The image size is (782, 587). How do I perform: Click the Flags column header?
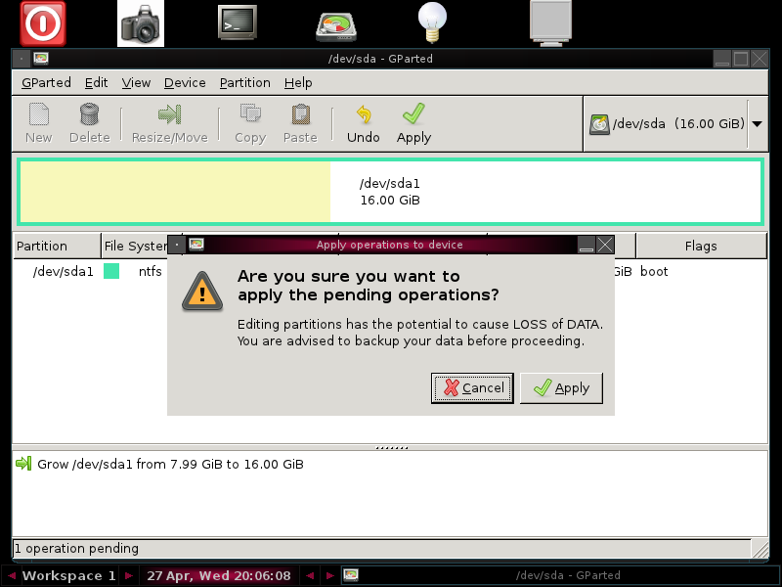pos(701,247)
